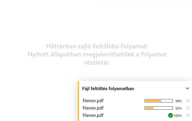This screenshot has height=121, width=192.
Task: Click the 25% upload progress bar
Action: [159, 108]
